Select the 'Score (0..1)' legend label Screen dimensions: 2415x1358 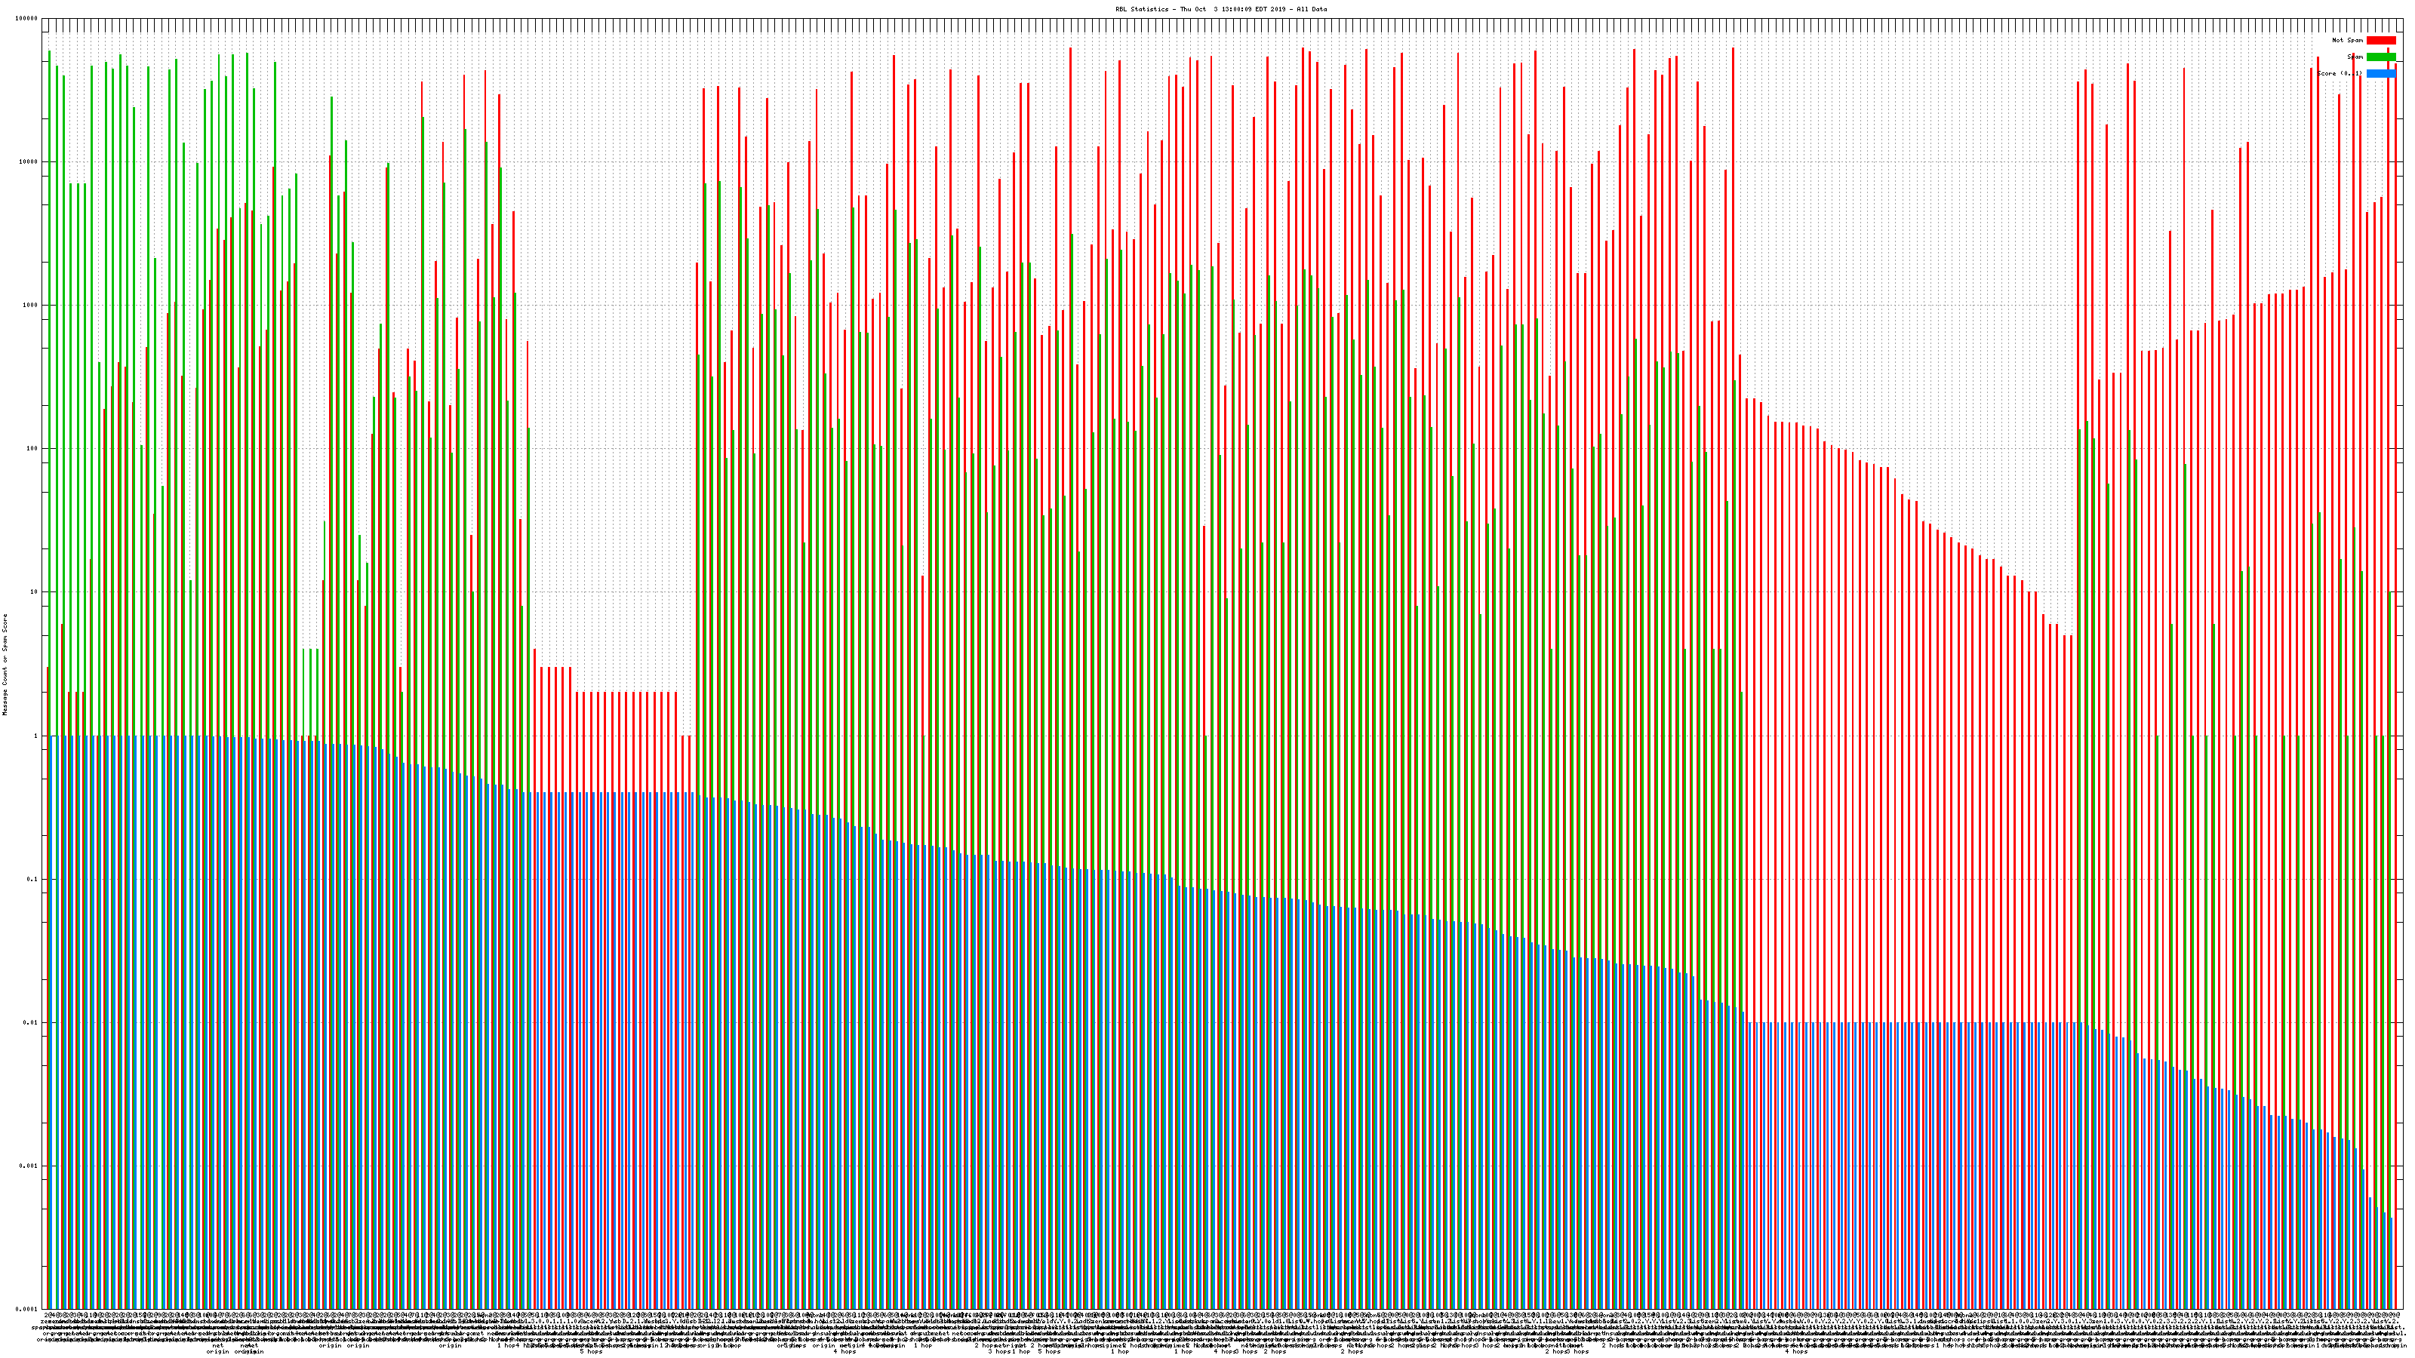click(2339, 73)
